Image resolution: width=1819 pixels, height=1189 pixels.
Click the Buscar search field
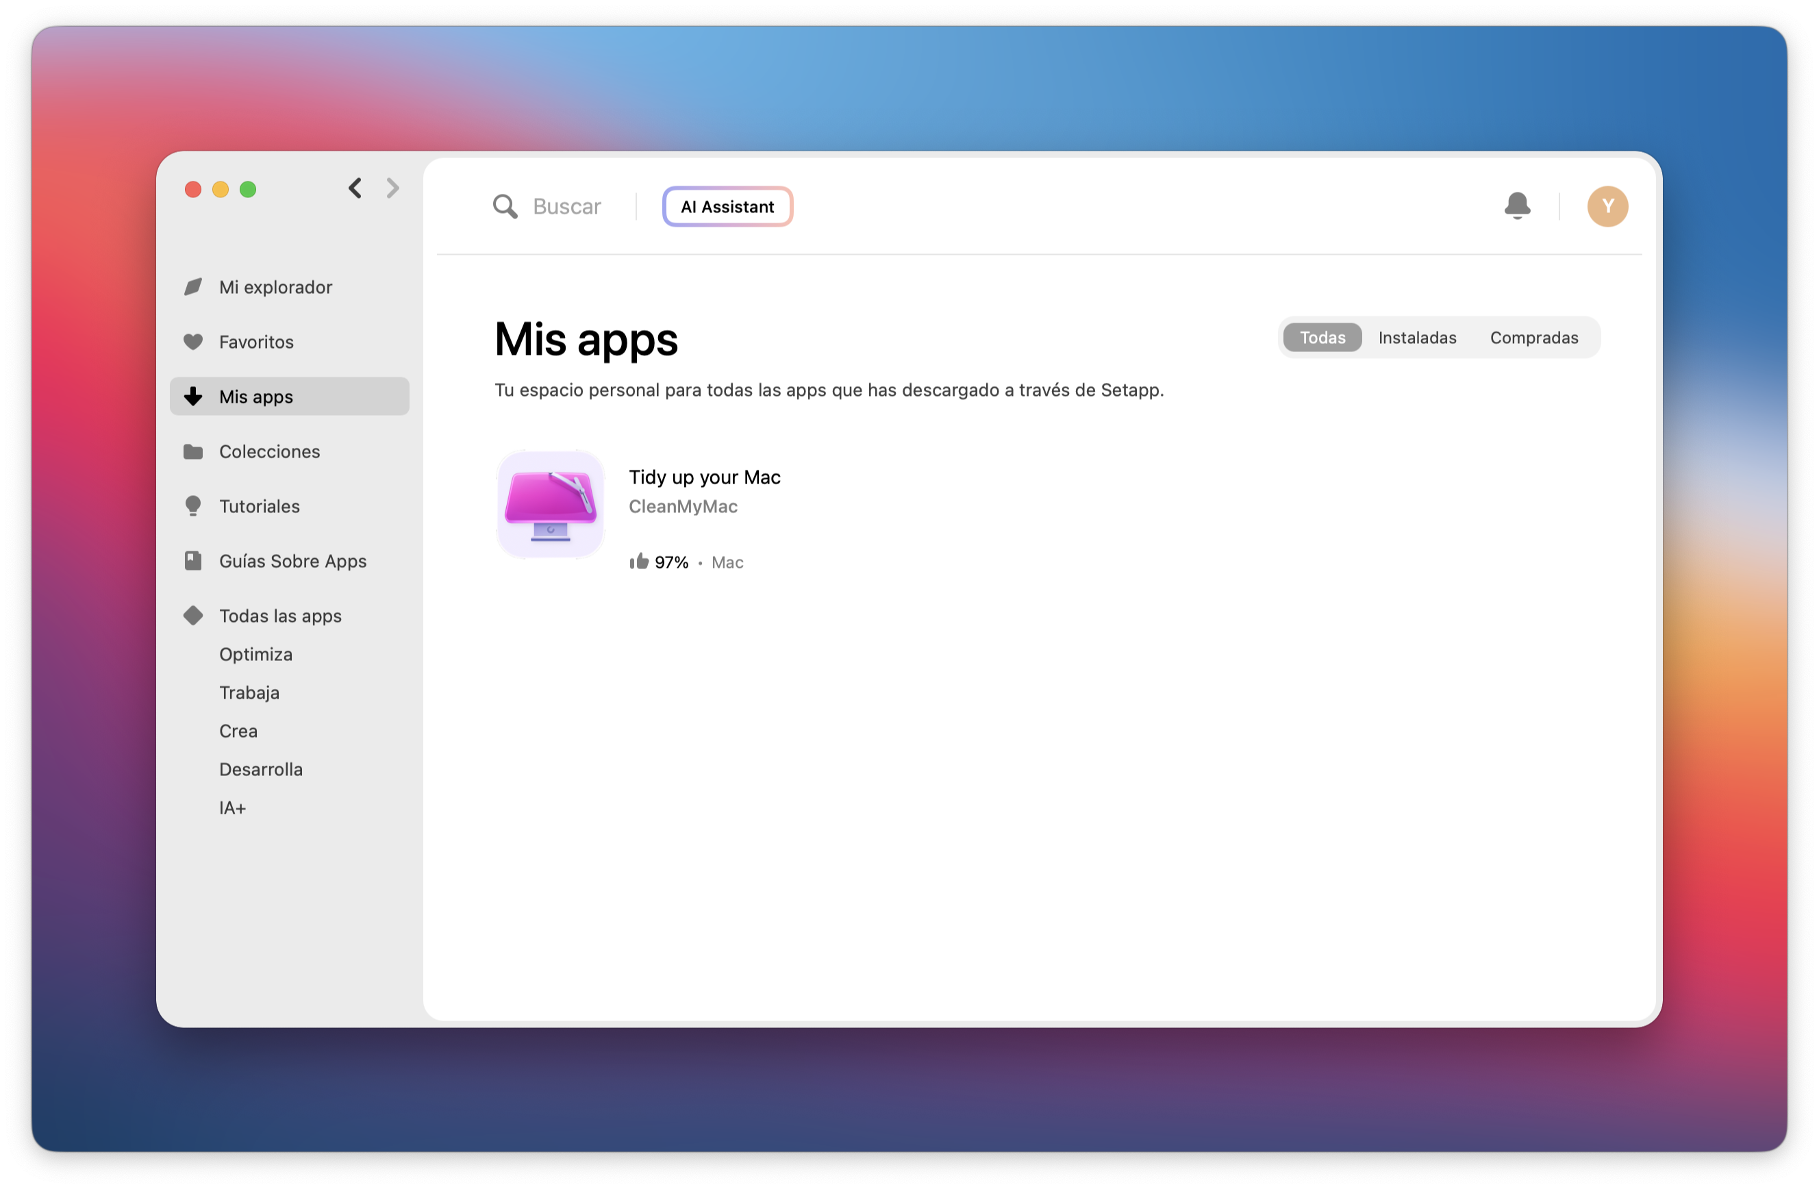click(567, 206)
